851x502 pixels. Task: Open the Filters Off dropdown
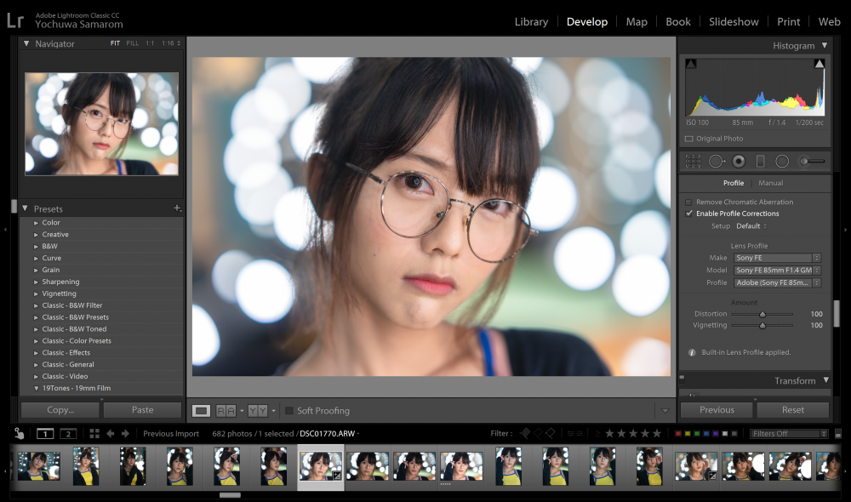point(789,434)
